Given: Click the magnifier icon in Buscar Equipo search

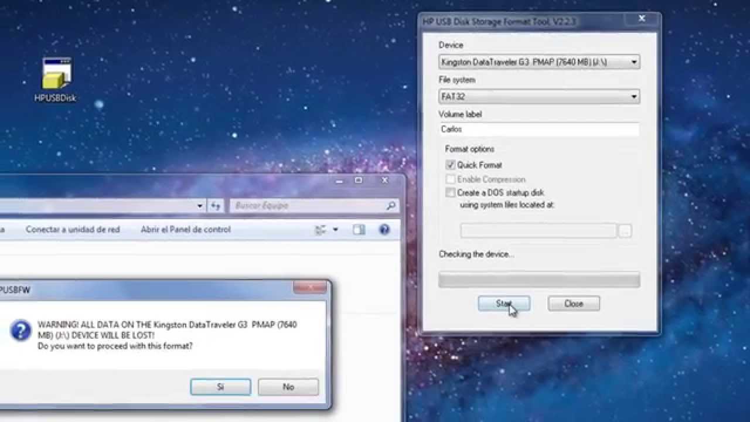Looking at the screenshot, I should pos(391,206).
